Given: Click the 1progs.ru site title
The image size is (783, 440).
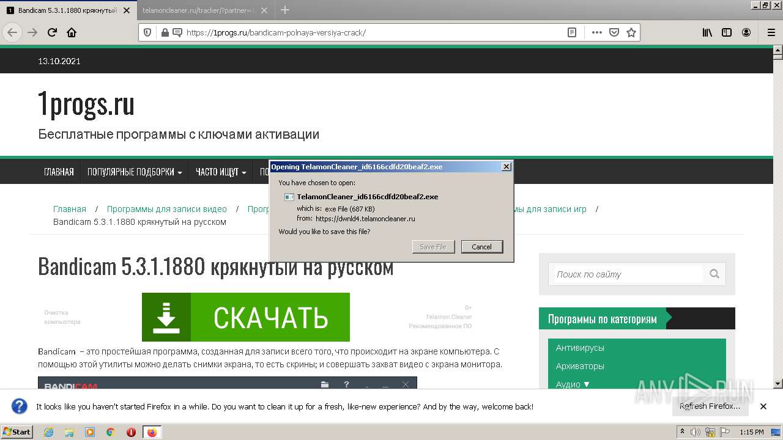Looking at the screenshot, I should [x=86, y=104].
